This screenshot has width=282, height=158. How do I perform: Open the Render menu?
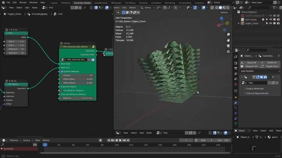tap(23, 3)
